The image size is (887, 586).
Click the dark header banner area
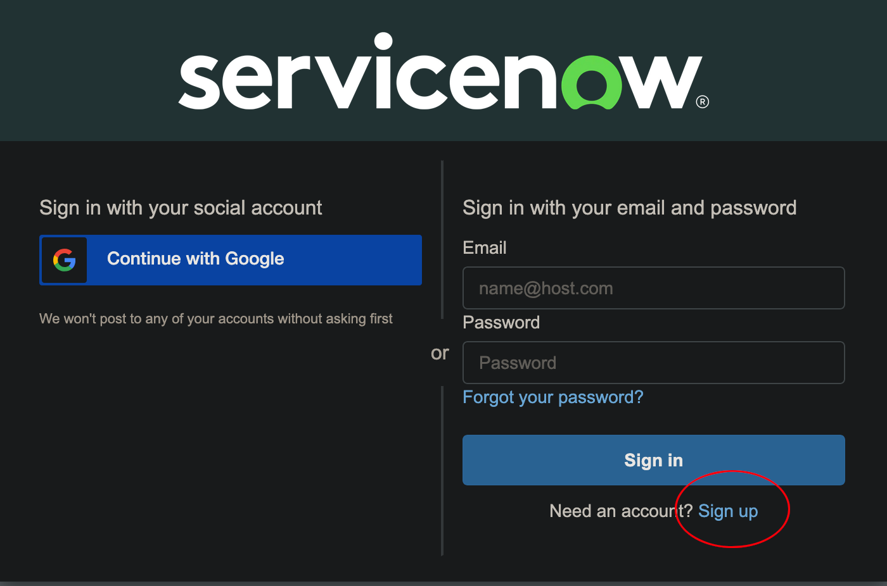pyautogui.click(x=443, y=70)
